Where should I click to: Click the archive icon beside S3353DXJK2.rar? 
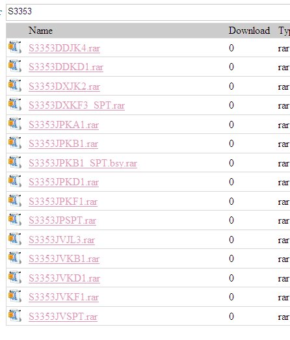pyautogui.click(x=15, y=85)
